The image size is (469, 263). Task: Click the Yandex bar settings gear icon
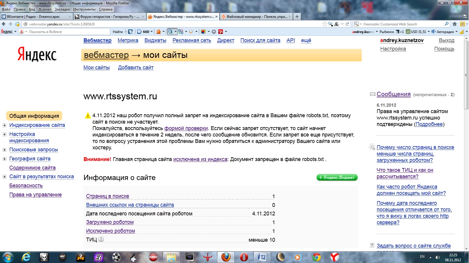tap(214, 32)
